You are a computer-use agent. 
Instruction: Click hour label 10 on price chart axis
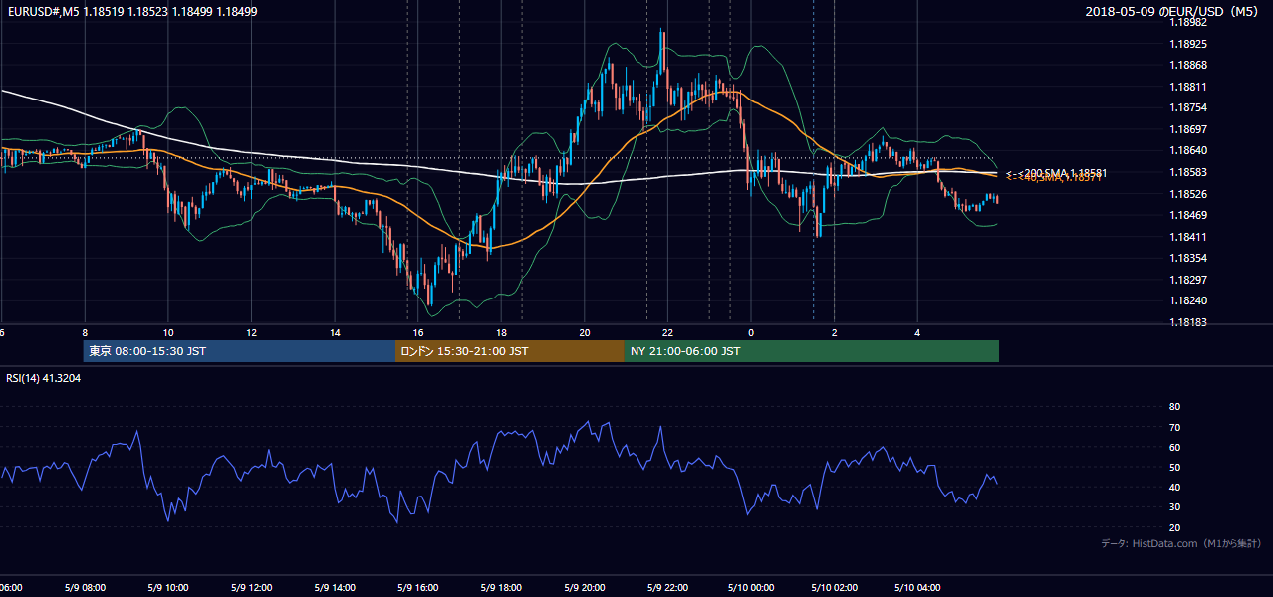(x=168, y=332)
